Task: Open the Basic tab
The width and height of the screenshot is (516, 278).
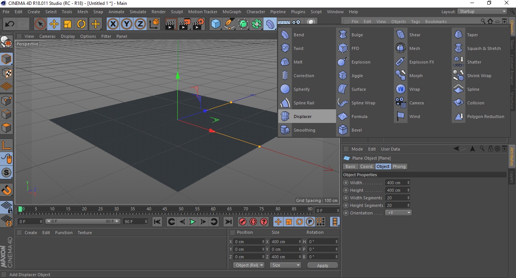Action: click(350, 166)
